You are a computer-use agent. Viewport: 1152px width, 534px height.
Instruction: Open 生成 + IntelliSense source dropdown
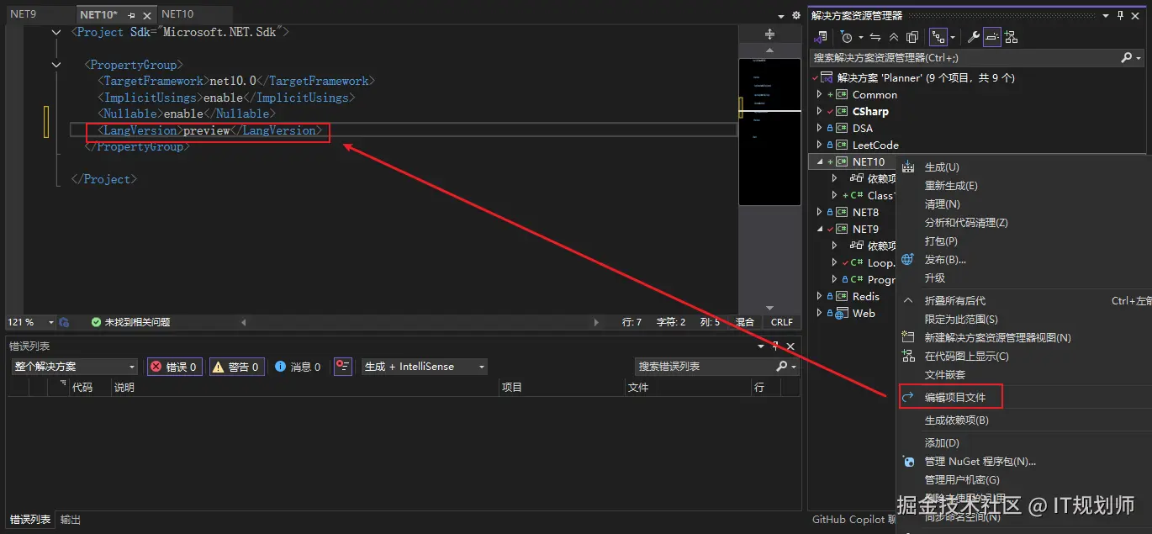coord(425,367)
